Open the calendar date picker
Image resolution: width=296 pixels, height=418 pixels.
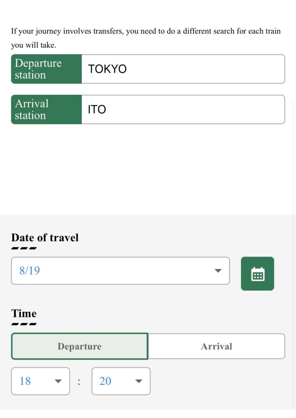click(257, 273)
